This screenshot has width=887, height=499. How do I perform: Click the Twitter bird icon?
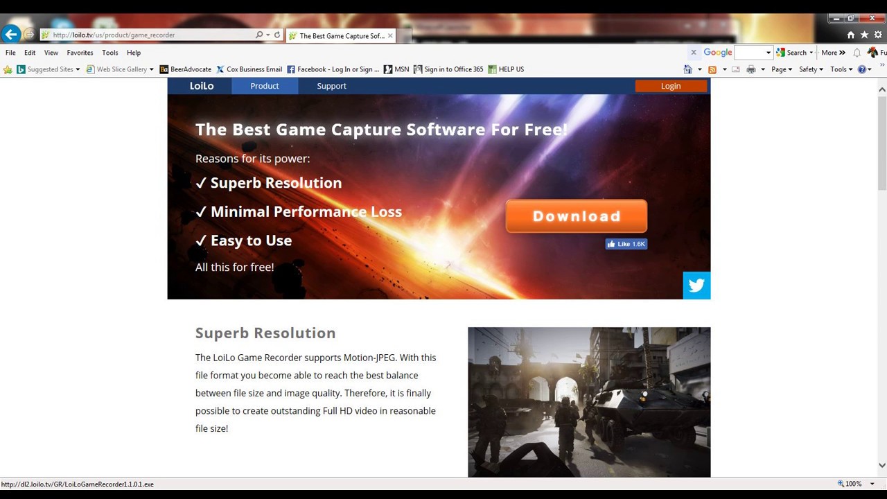click(696, 285)
